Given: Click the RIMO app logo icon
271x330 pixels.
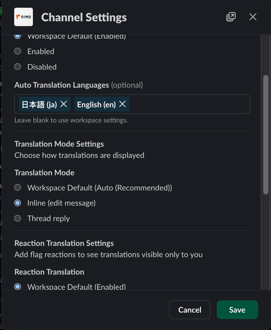Looking at the screenshot, I should click(x=23, y=17).
